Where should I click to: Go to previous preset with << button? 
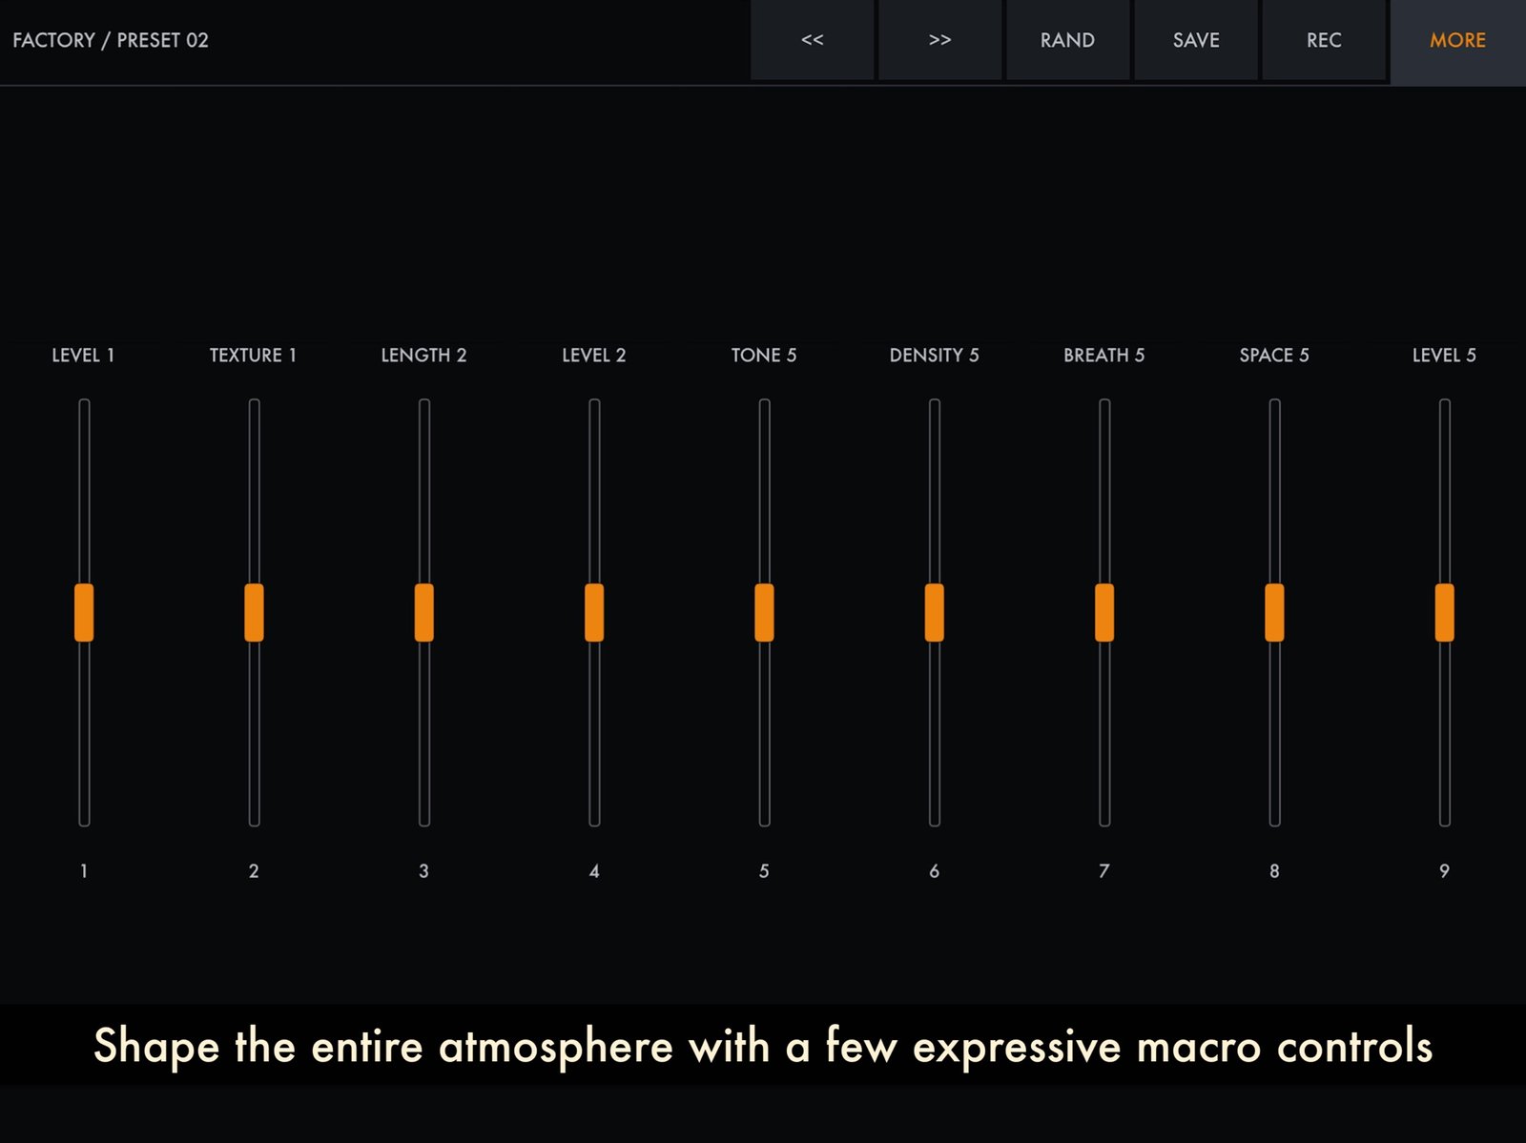[x=812, y=40]
